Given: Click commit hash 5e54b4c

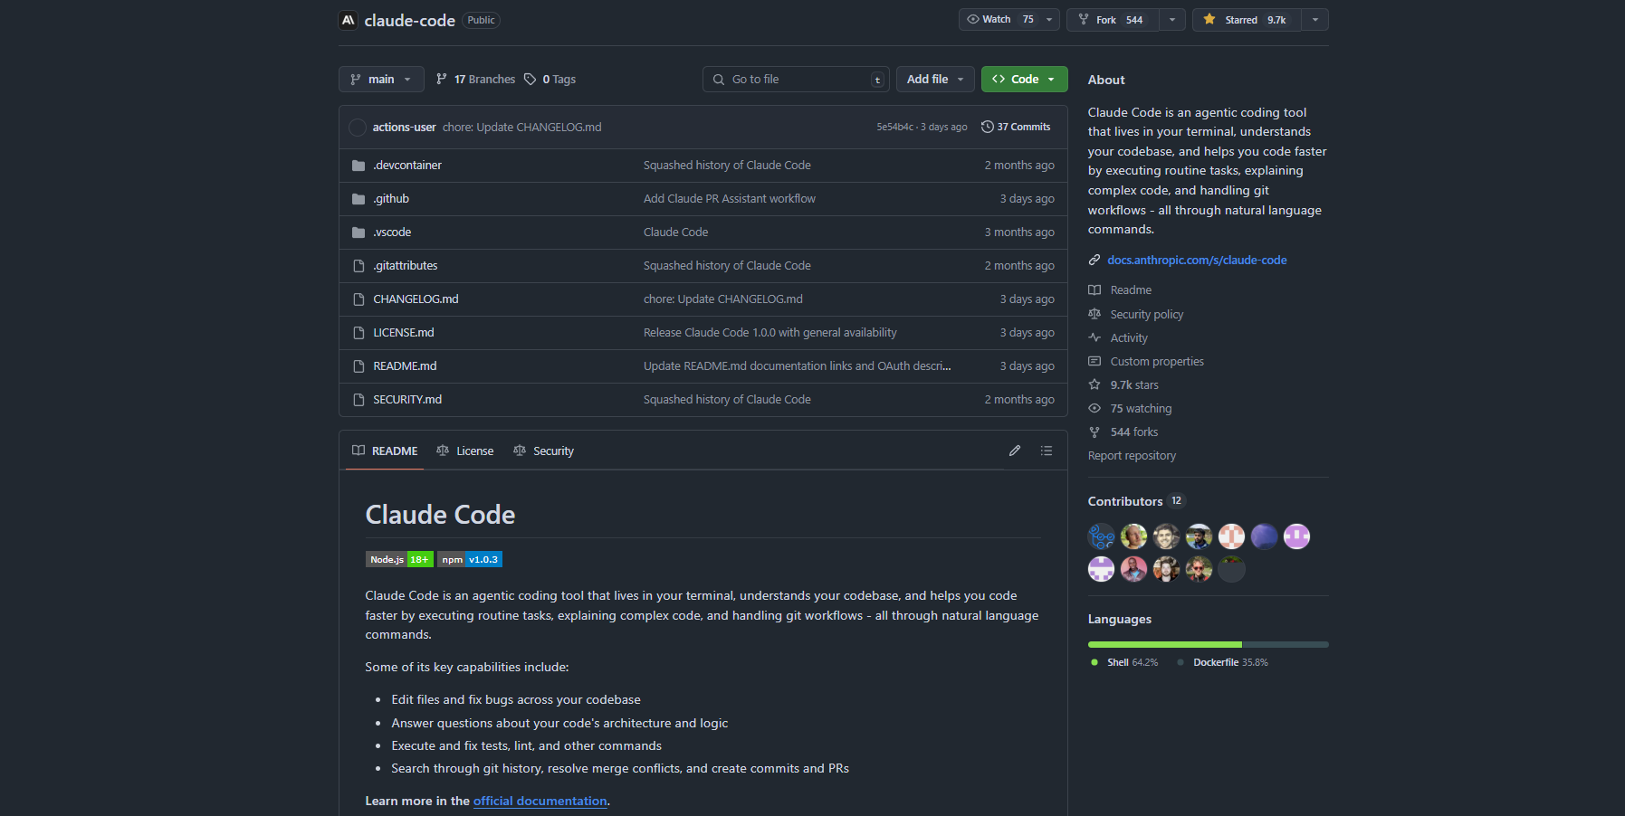Looking at the screenshot, I should (x=894, y=128).
